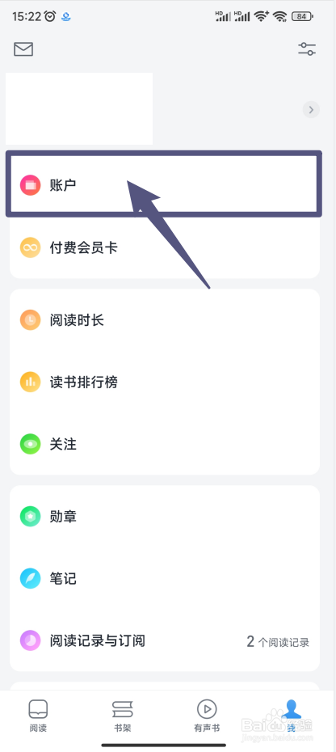Select the 我 profile tab
The image size is (336, 752).
point(292,716)
